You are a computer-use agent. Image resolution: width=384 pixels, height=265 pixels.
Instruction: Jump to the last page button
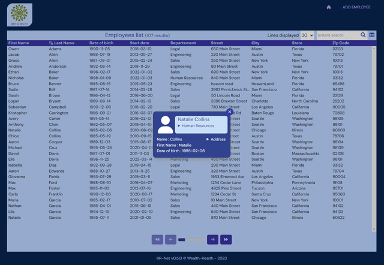tap(226, 239)
